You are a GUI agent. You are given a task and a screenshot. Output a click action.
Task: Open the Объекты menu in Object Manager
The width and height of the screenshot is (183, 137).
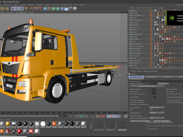149,8
